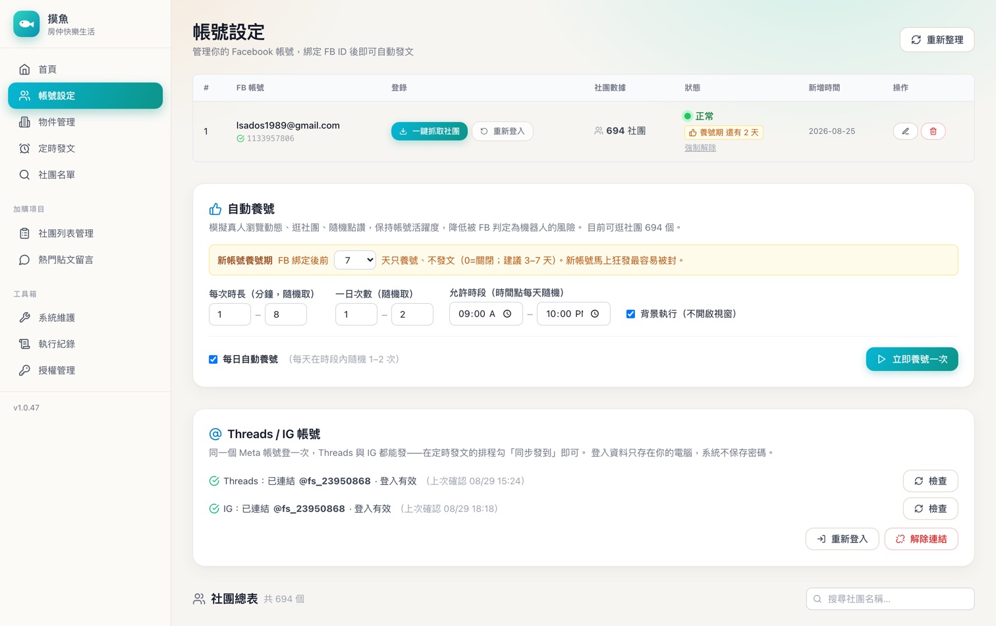Screen dimensions: 996x626
Task: Open 物件管理 in the sidebar
Action: [86, 122]
